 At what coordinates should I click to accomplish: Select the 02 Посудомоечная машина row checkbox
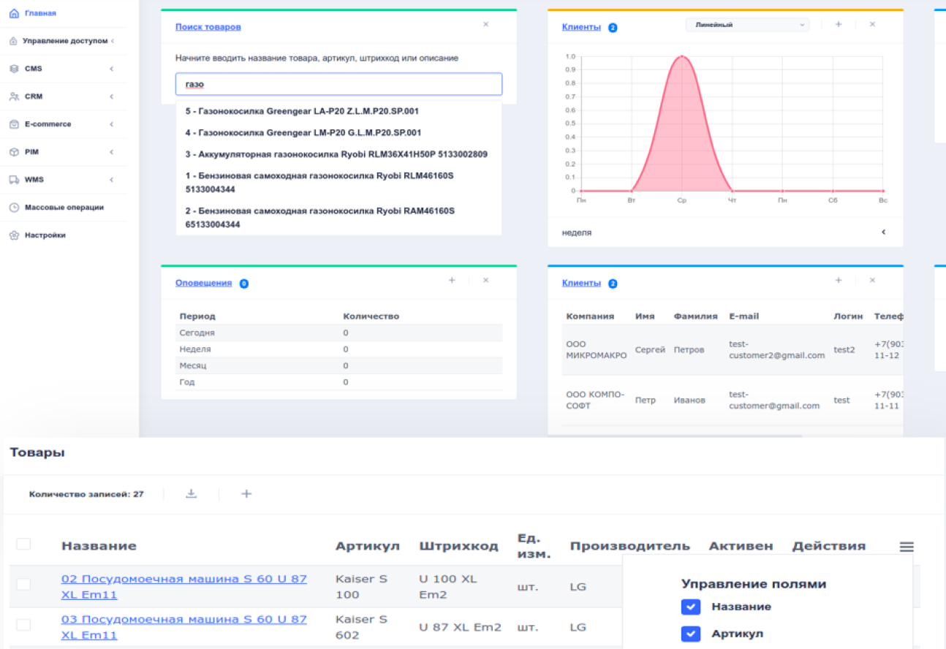[23, 584]
